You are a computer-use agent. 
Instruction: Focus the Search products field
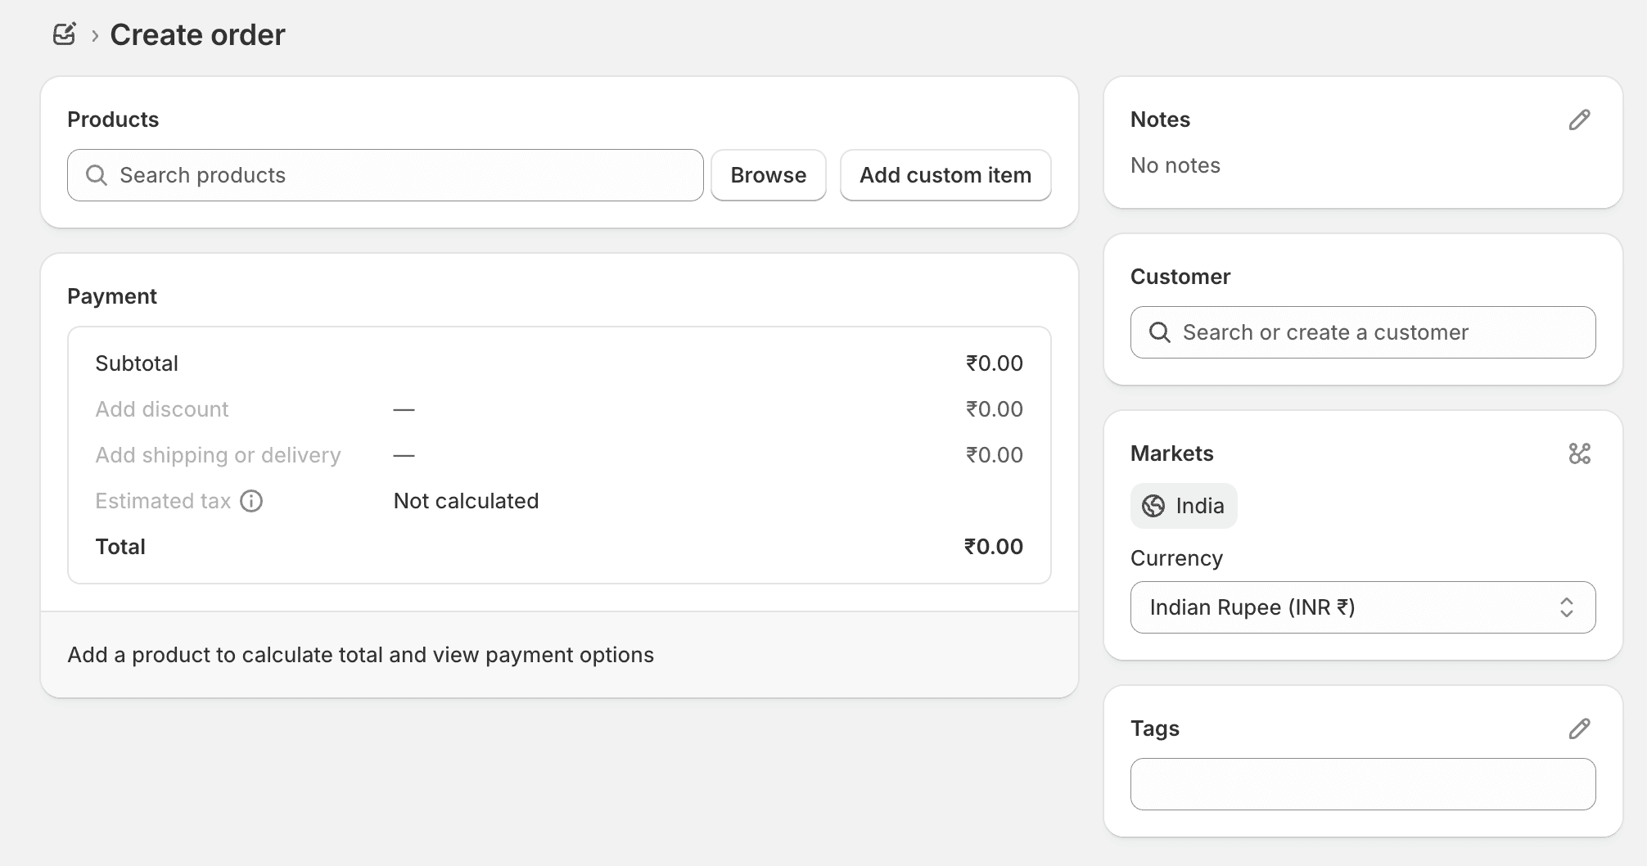coord(386,175)
